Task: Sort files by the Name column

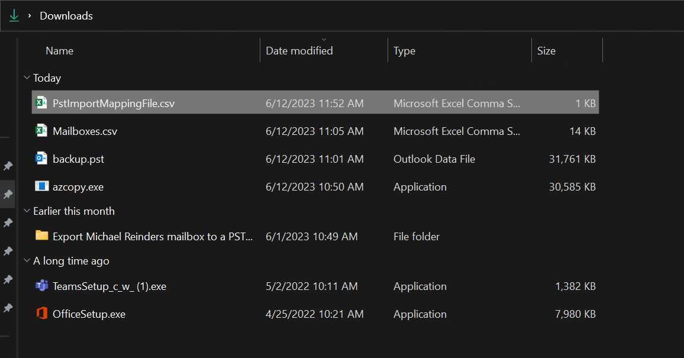Action: click(x=59, y=50)
